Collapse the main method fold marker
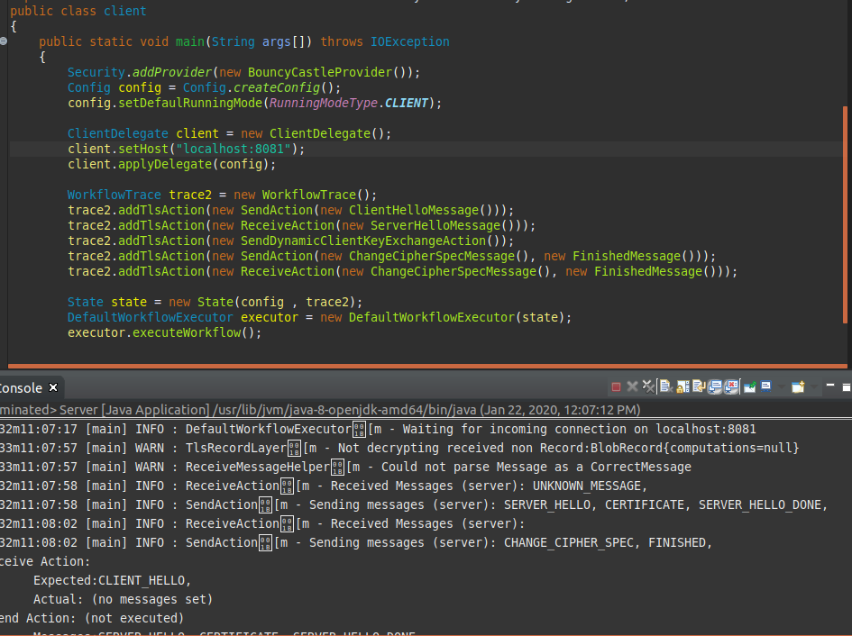Screen dimensions: 852x636 (x=4, y=41)
